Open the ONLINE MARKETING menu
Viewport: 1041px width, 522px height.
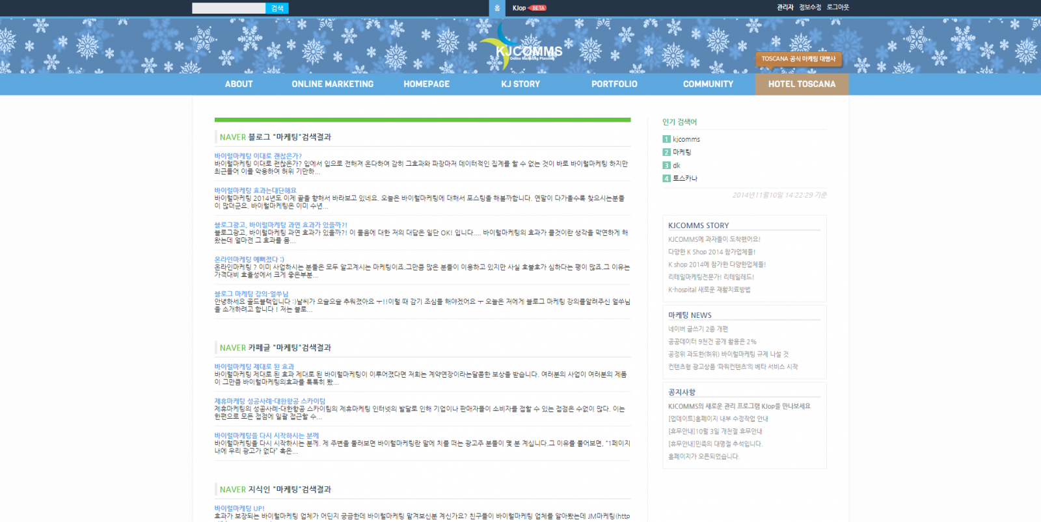[x=332, y=84]
